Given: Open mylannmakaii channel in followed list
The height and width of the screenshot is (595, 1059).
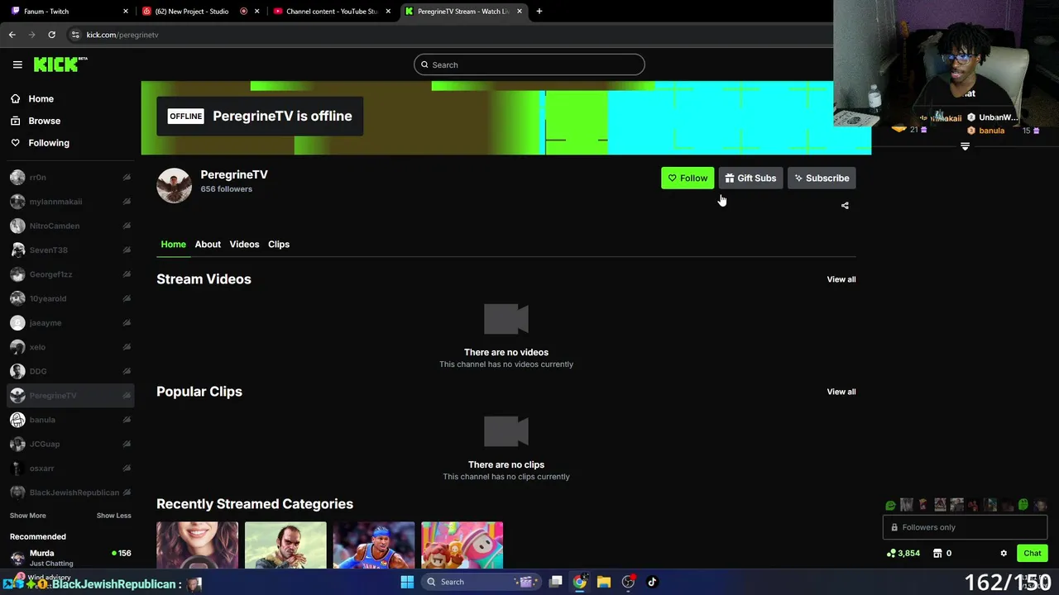Looking at the screenshot, I should pos(70,202).
